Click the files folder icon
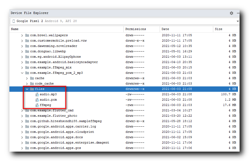249x161 pixels. (x=32, y=89)
